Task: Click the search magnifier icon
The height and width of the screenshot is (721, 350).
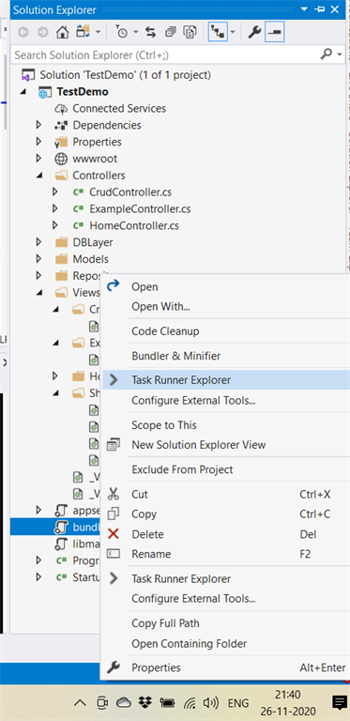Action: tap(326, 54)
